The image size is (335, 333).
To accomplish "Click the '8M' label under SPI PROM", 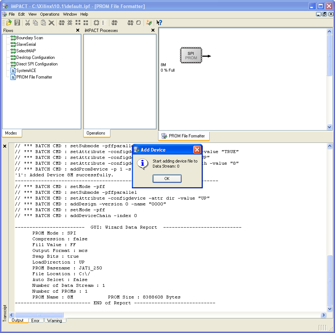I will pos(163,65).
